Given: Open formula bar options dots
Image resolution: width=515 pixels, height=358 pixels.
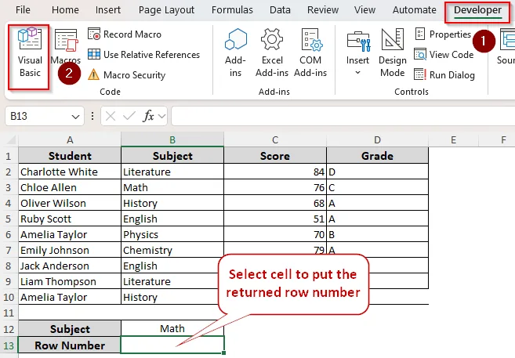Looking at the screenshot, I should [92, 116].
